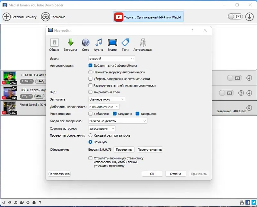Switch to the Теги tab

tap(125, 45)
